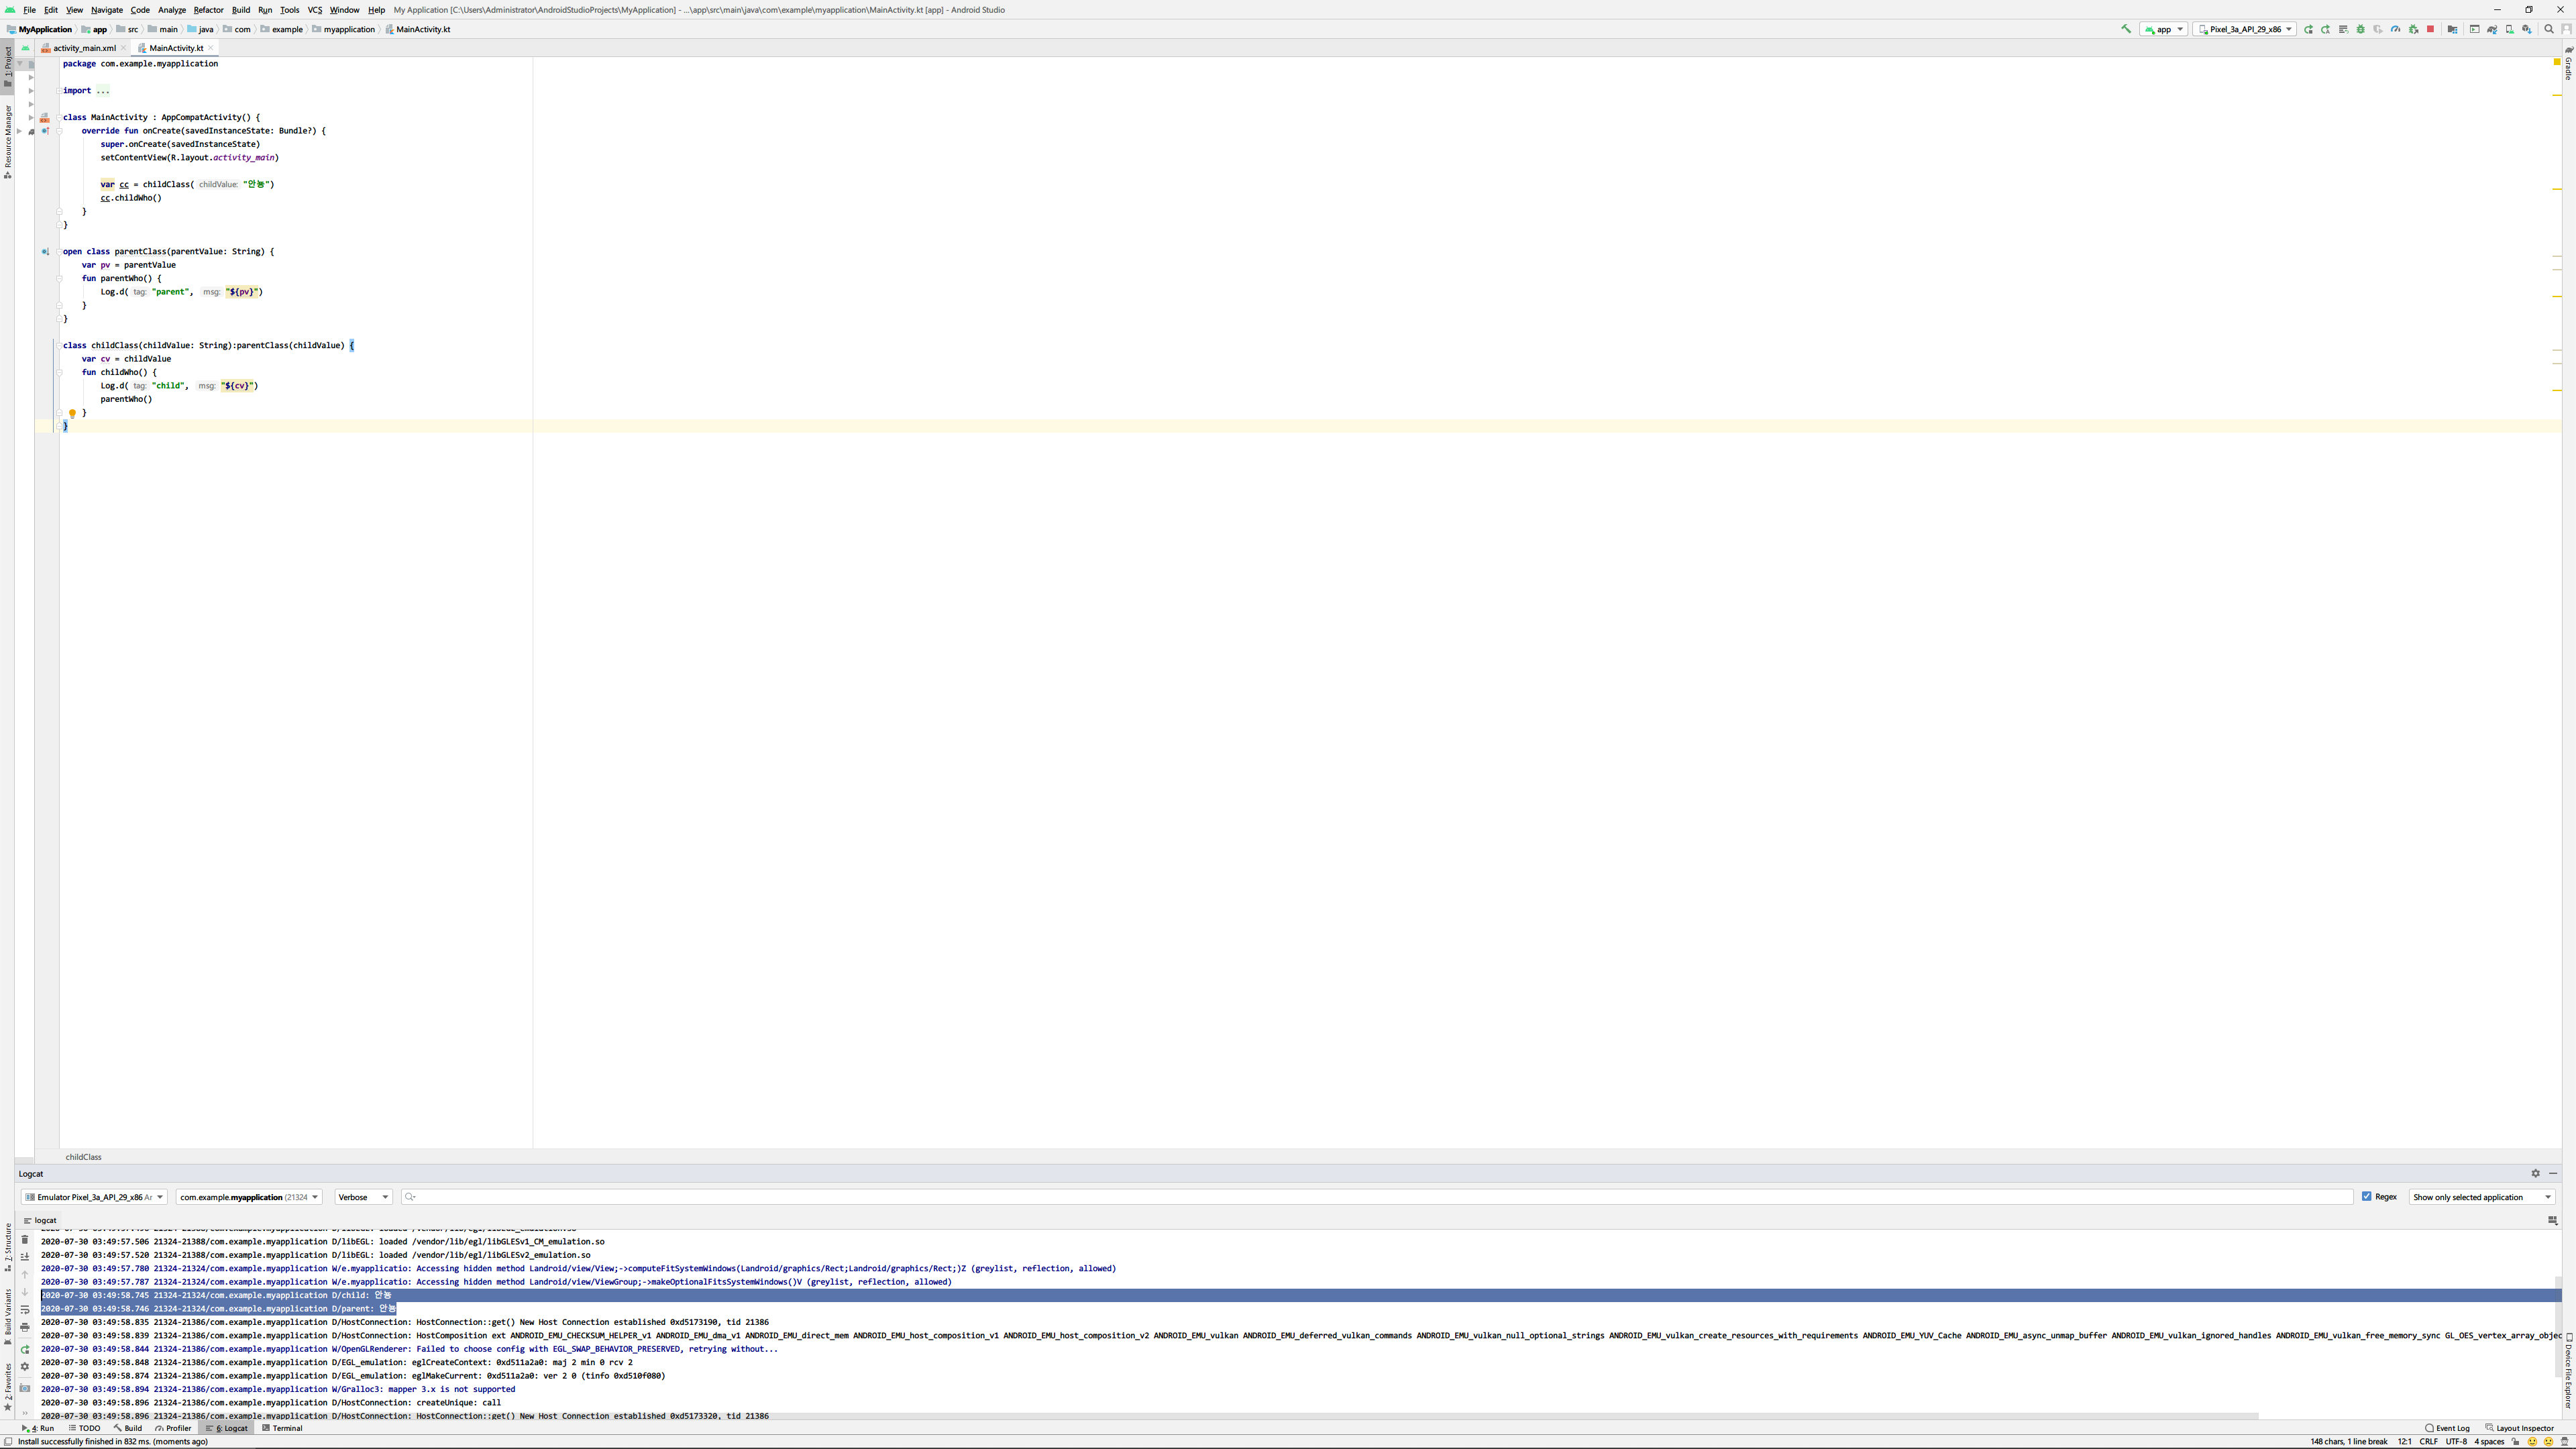Expand the 'Show only selected application' filter dropdown
Viewport: 2576px width, 1449px height.
coord(2481,1197)
